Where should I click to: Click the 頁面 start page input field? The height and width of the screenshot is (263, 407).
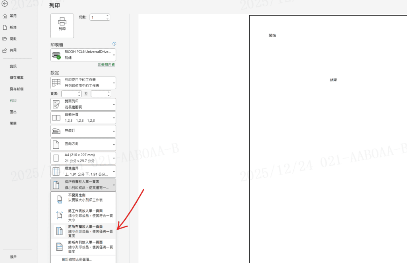pos(69,94)
